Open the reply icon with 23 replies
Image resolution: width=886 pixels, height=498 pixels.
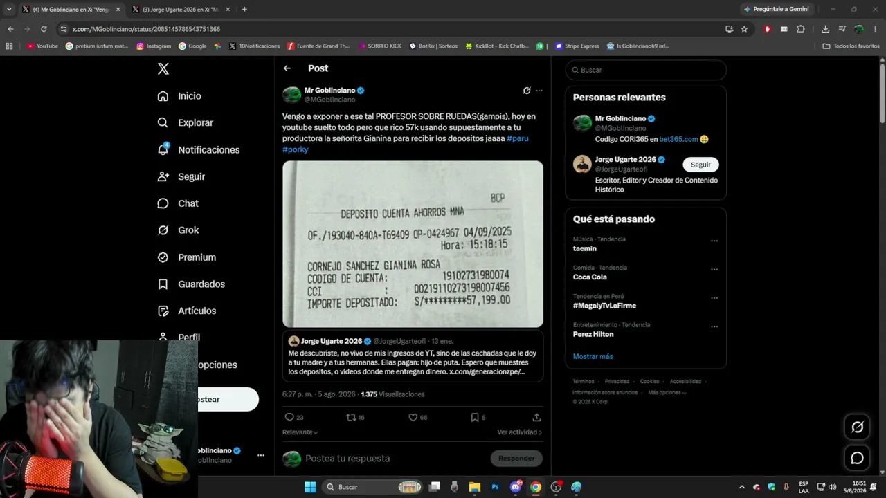289,417
